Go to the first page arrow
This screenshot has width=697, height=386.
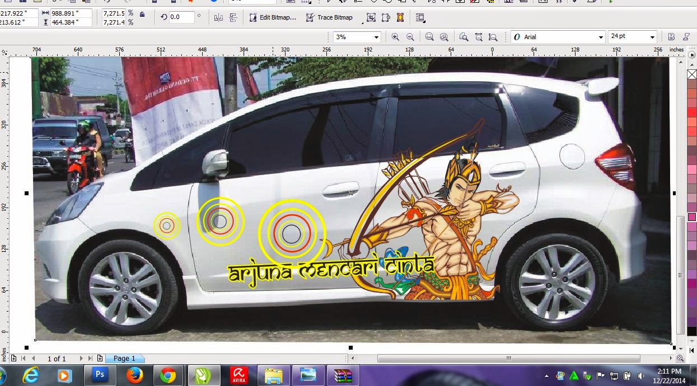coord(23,359)
